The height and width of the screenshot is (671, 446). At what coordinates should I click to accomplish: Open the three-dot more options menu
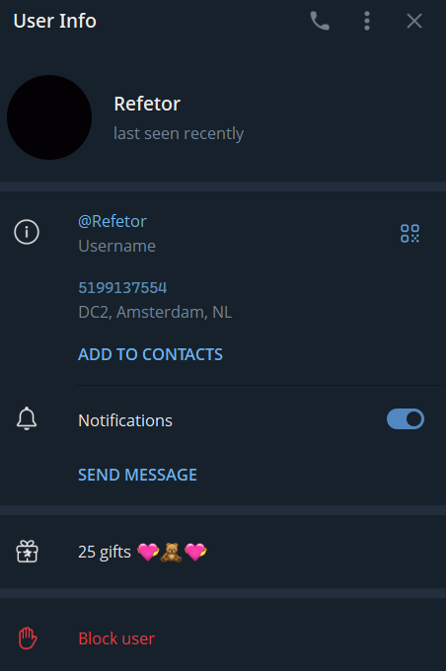367,21
